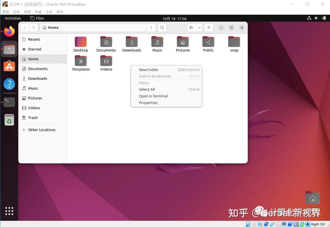Open the path options three-dot icon
Viewport: 330px width, 227px height.
[151, 27]
